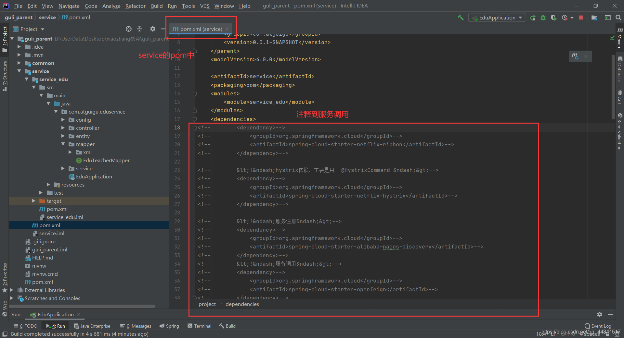Open the profiler run dropdown arrow
Screen dimensions: 624x338
pyautogui.click(x=572, y=18)
